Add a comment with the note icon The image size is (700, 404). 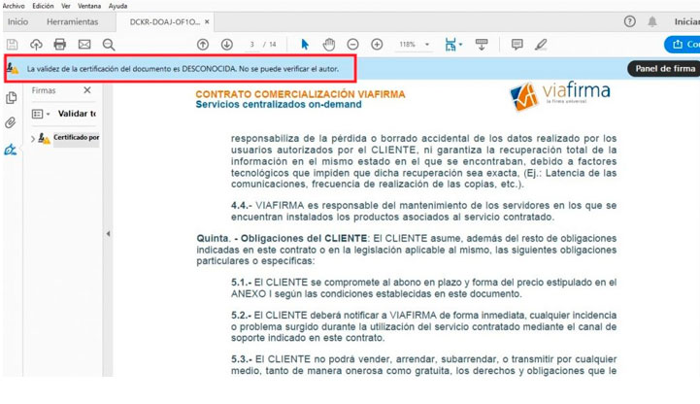(517, 45)
